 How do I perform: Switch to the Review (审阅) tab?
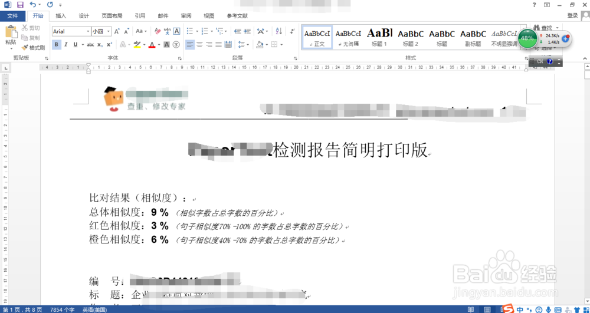pos(186,16)
